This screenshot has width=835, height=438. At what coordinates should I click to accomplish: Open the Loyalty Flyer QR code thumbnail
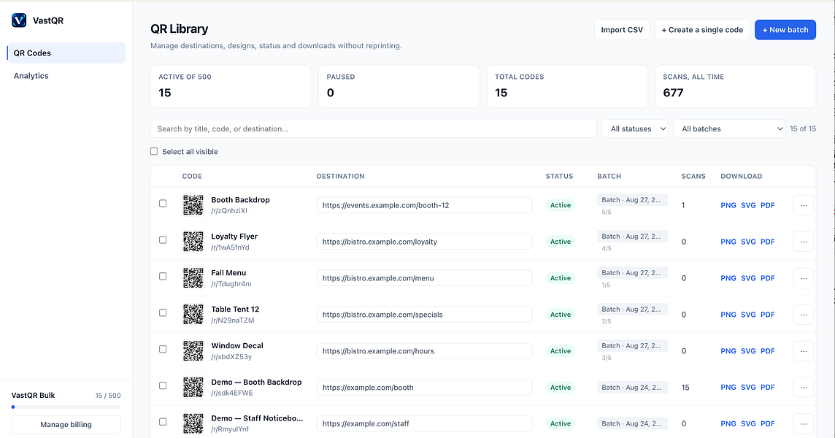tap(193, 242)
